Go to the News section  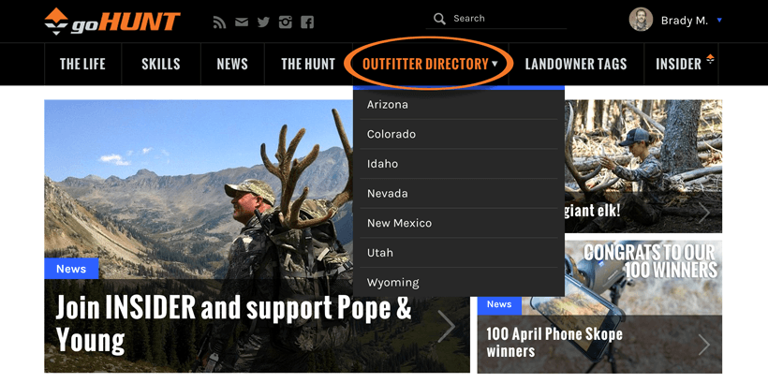pyautogui.click(x=232, y=64)
